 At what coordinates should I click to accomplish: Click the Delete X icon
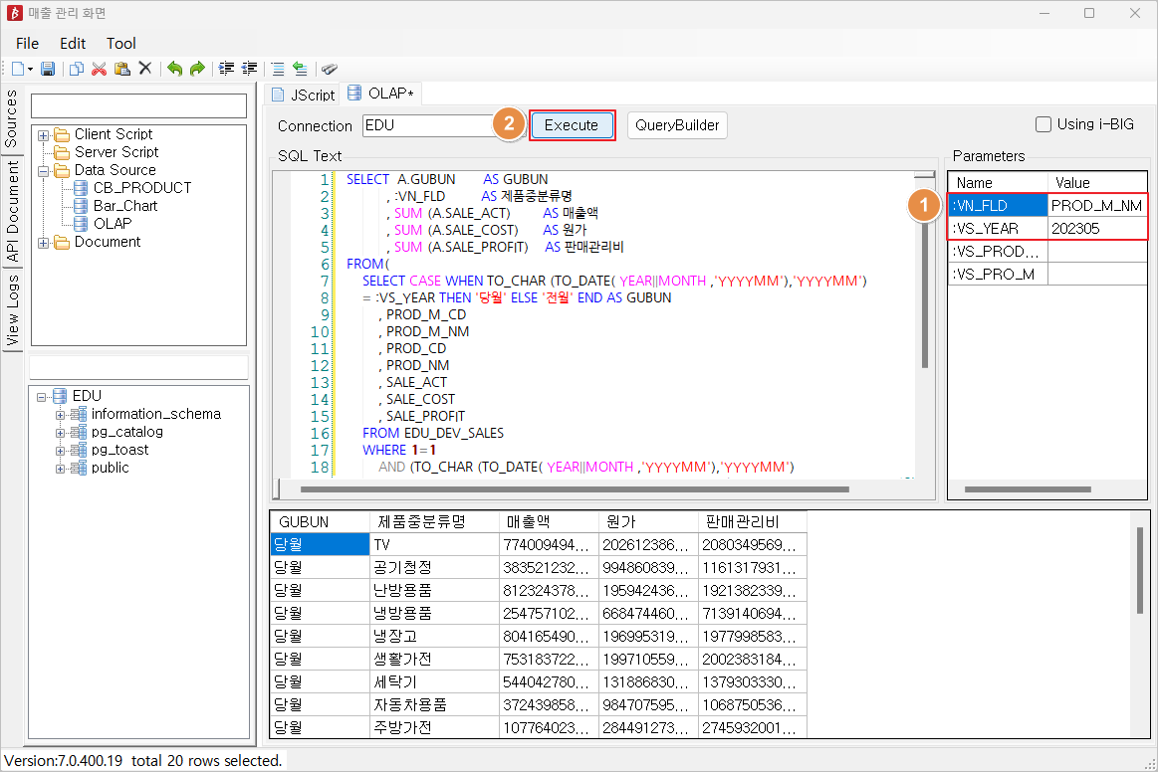point(145,69)
